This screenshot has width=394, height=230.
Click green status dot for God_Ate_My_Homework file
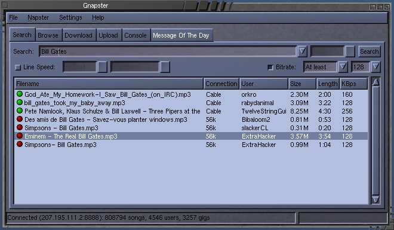point(20,94)
